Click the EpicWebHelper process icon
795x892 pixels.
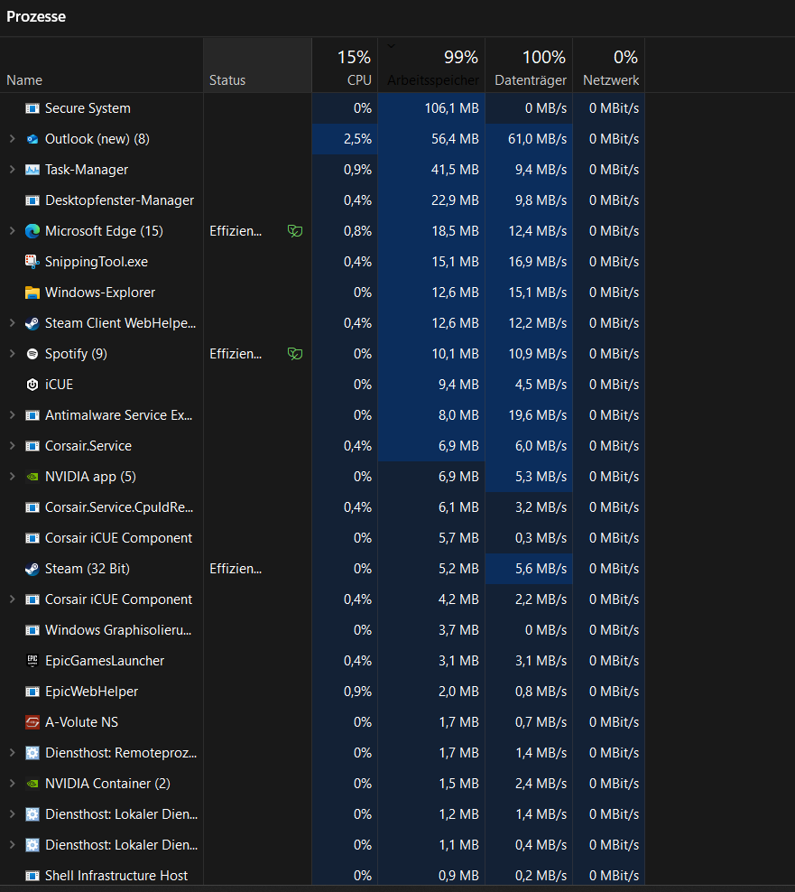[x=32, y=692]
